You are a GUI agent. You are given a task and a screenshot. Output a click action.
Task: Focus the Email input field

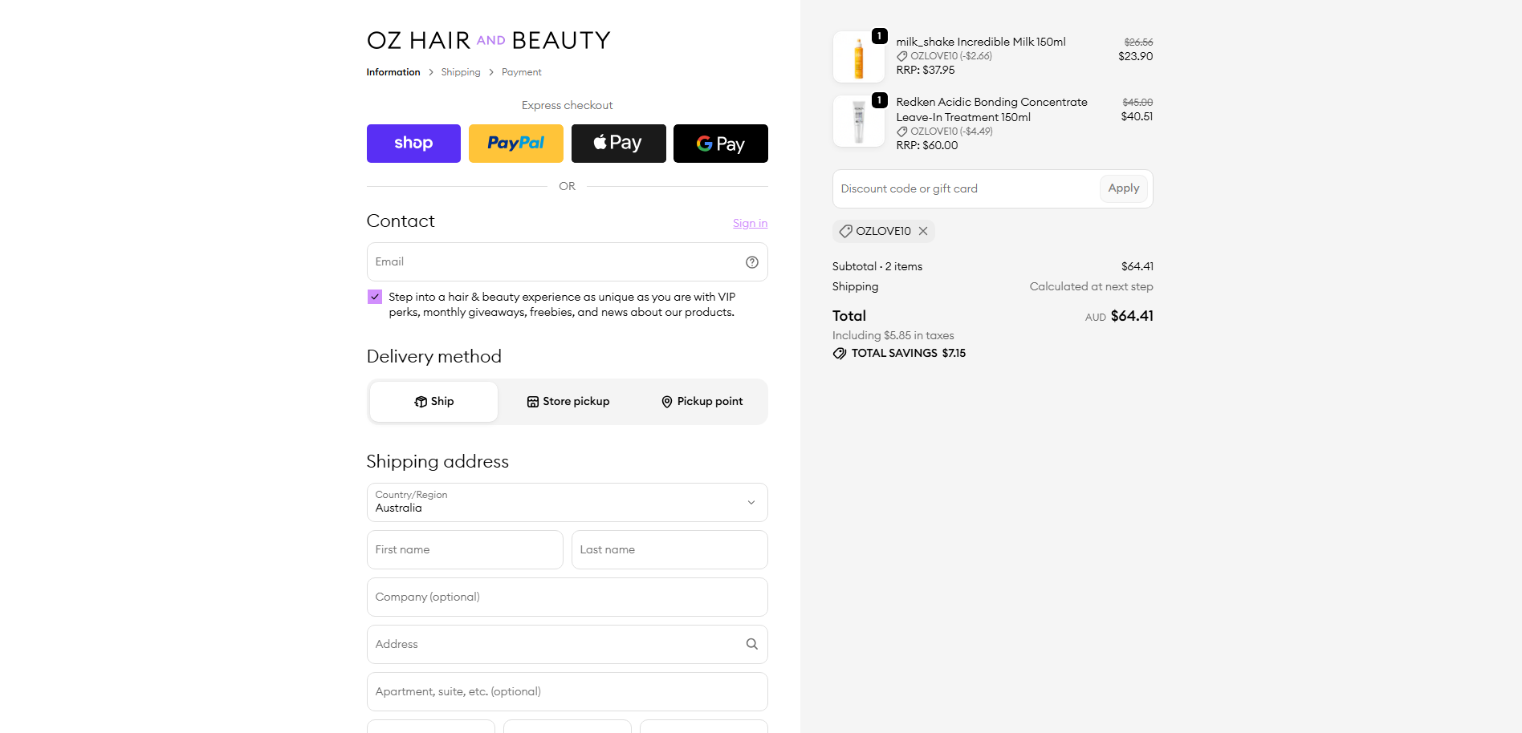(x=568, y=262)
